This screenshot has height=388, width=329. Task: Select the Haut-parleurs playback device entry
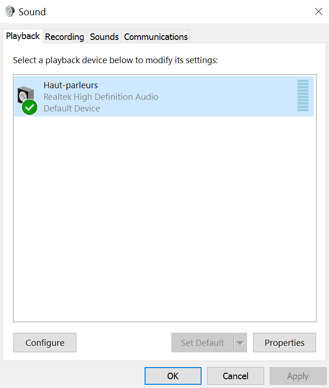[139, 95]
